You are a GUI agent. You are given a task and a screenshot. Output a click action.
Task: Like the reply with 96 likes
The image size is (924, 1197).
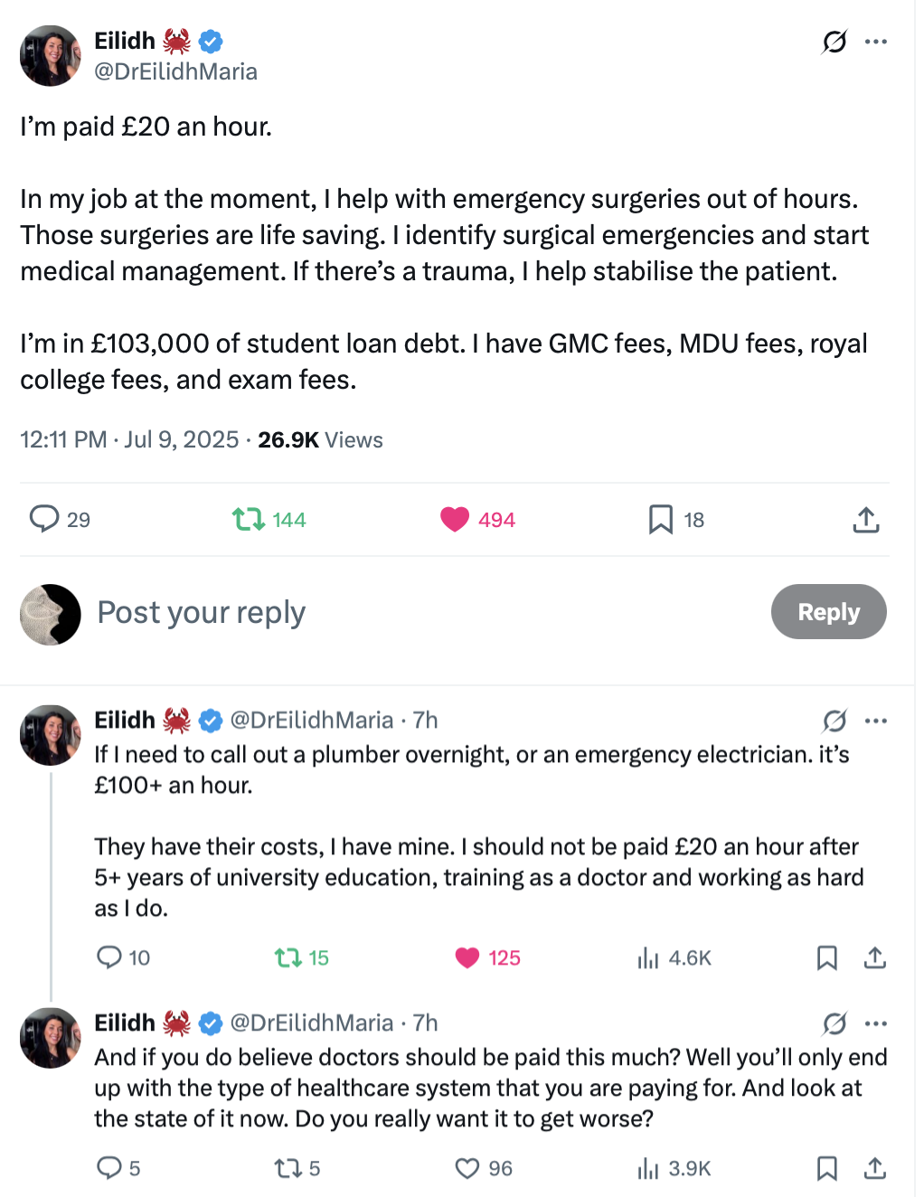coord(484,1168)
